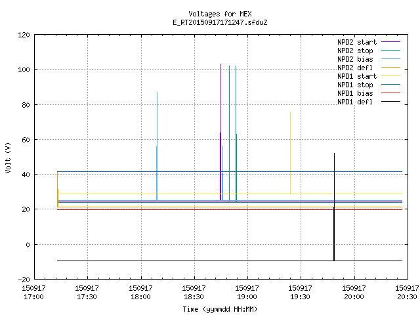Click the y-axis tick value 20
Screen dimensions: 420x315
click(x=26, y=209)
